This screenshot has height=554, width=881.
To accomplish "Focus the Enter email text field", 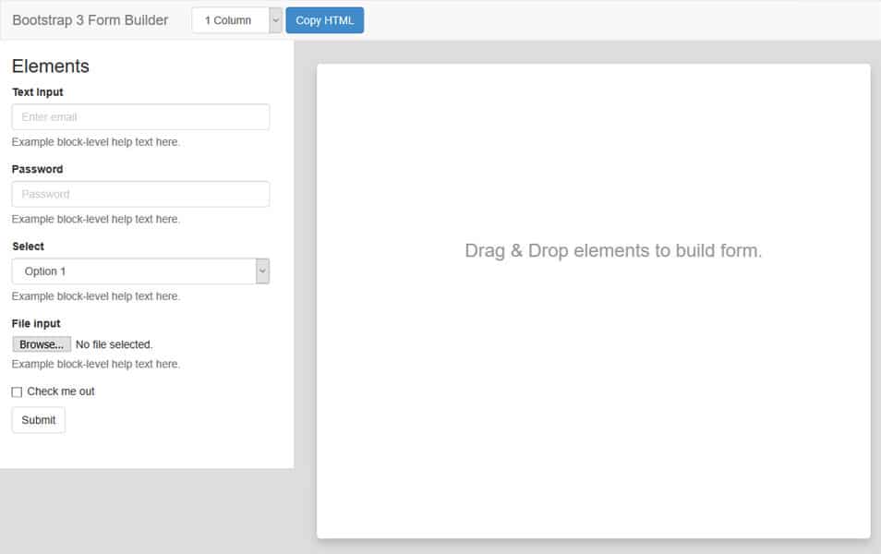I will 140,117.
